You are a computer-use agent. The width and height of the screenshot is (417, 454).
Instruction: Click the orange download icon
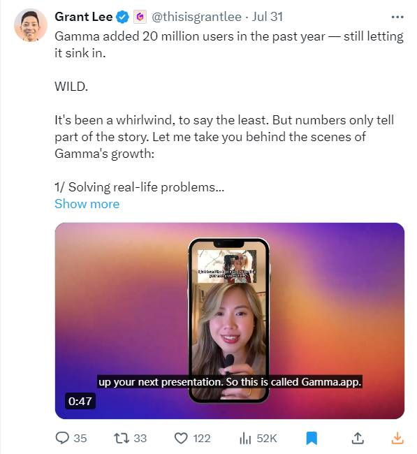pyautogui.click(x=397, y=438)
